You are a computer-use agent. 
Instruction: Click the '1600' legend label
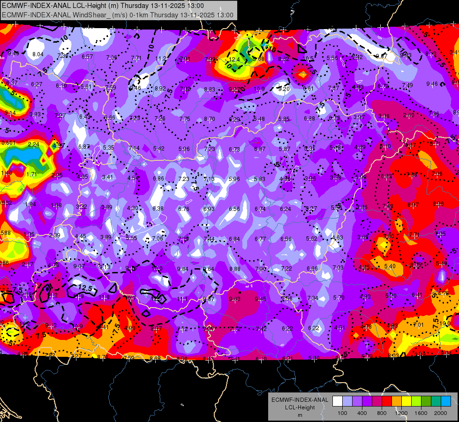pyautogui.click(x=421, y=413)
